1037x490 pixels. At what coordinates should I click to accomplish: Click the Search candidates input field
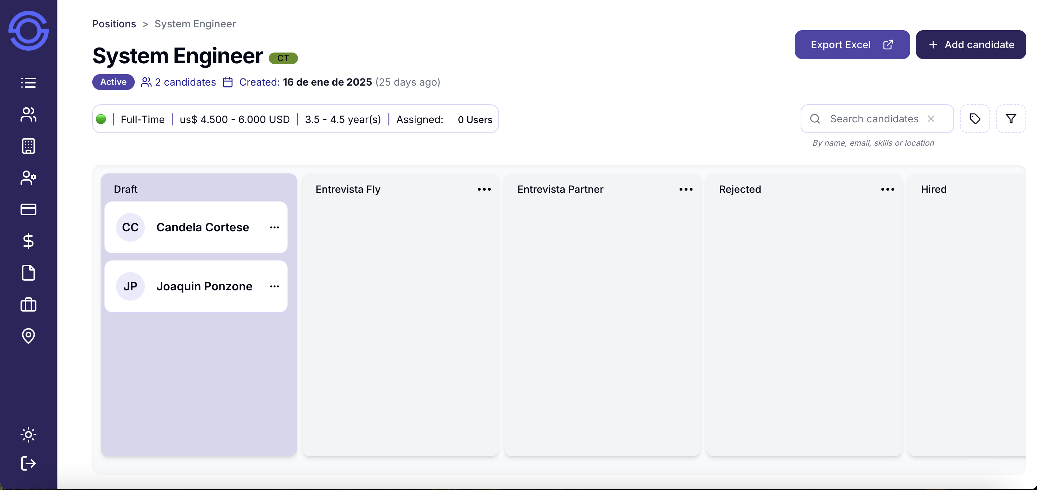click(x=873, y=119)
